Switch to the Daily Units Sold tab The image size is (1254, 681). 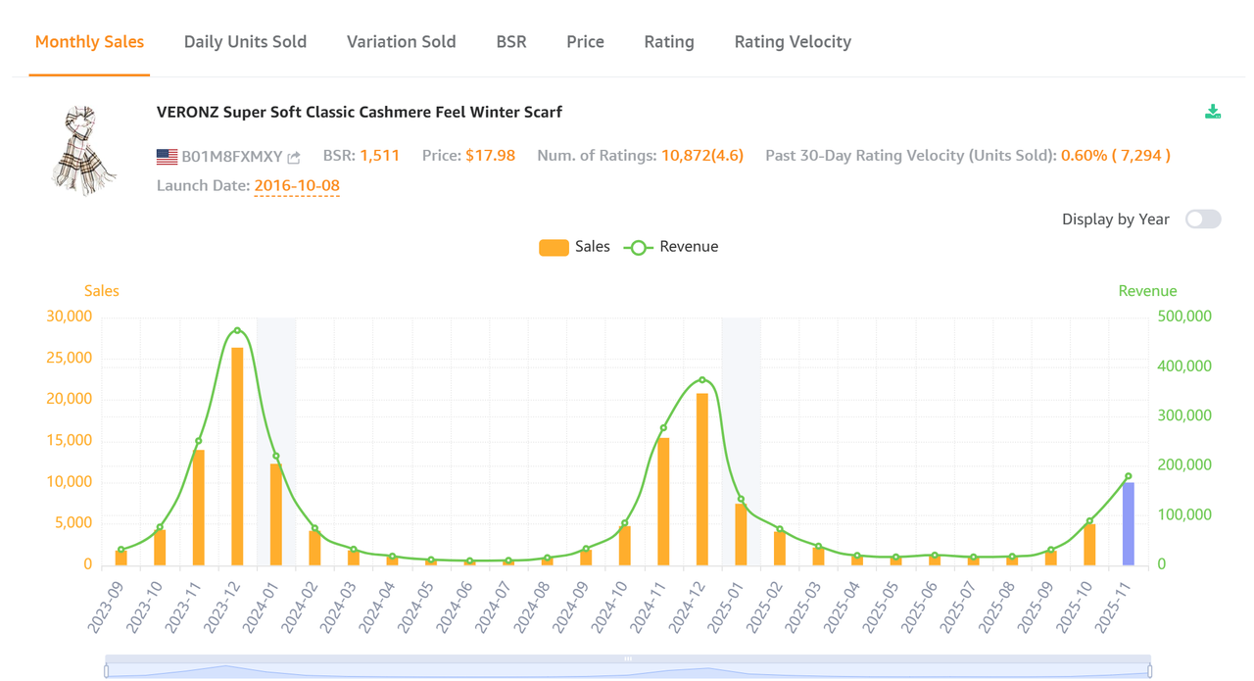[245, 41]
